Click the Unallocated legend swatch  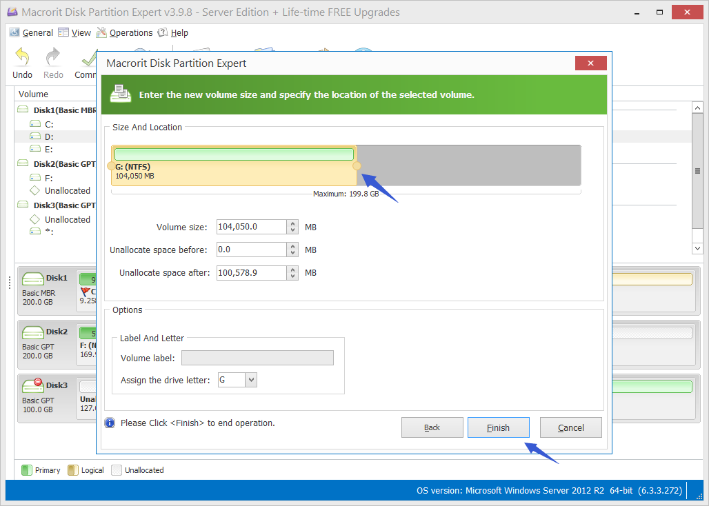(117, 470)
